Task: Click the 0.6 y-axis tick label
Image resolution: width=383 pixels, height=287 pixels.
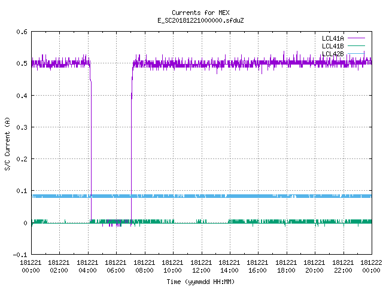Action: [22, 32]
